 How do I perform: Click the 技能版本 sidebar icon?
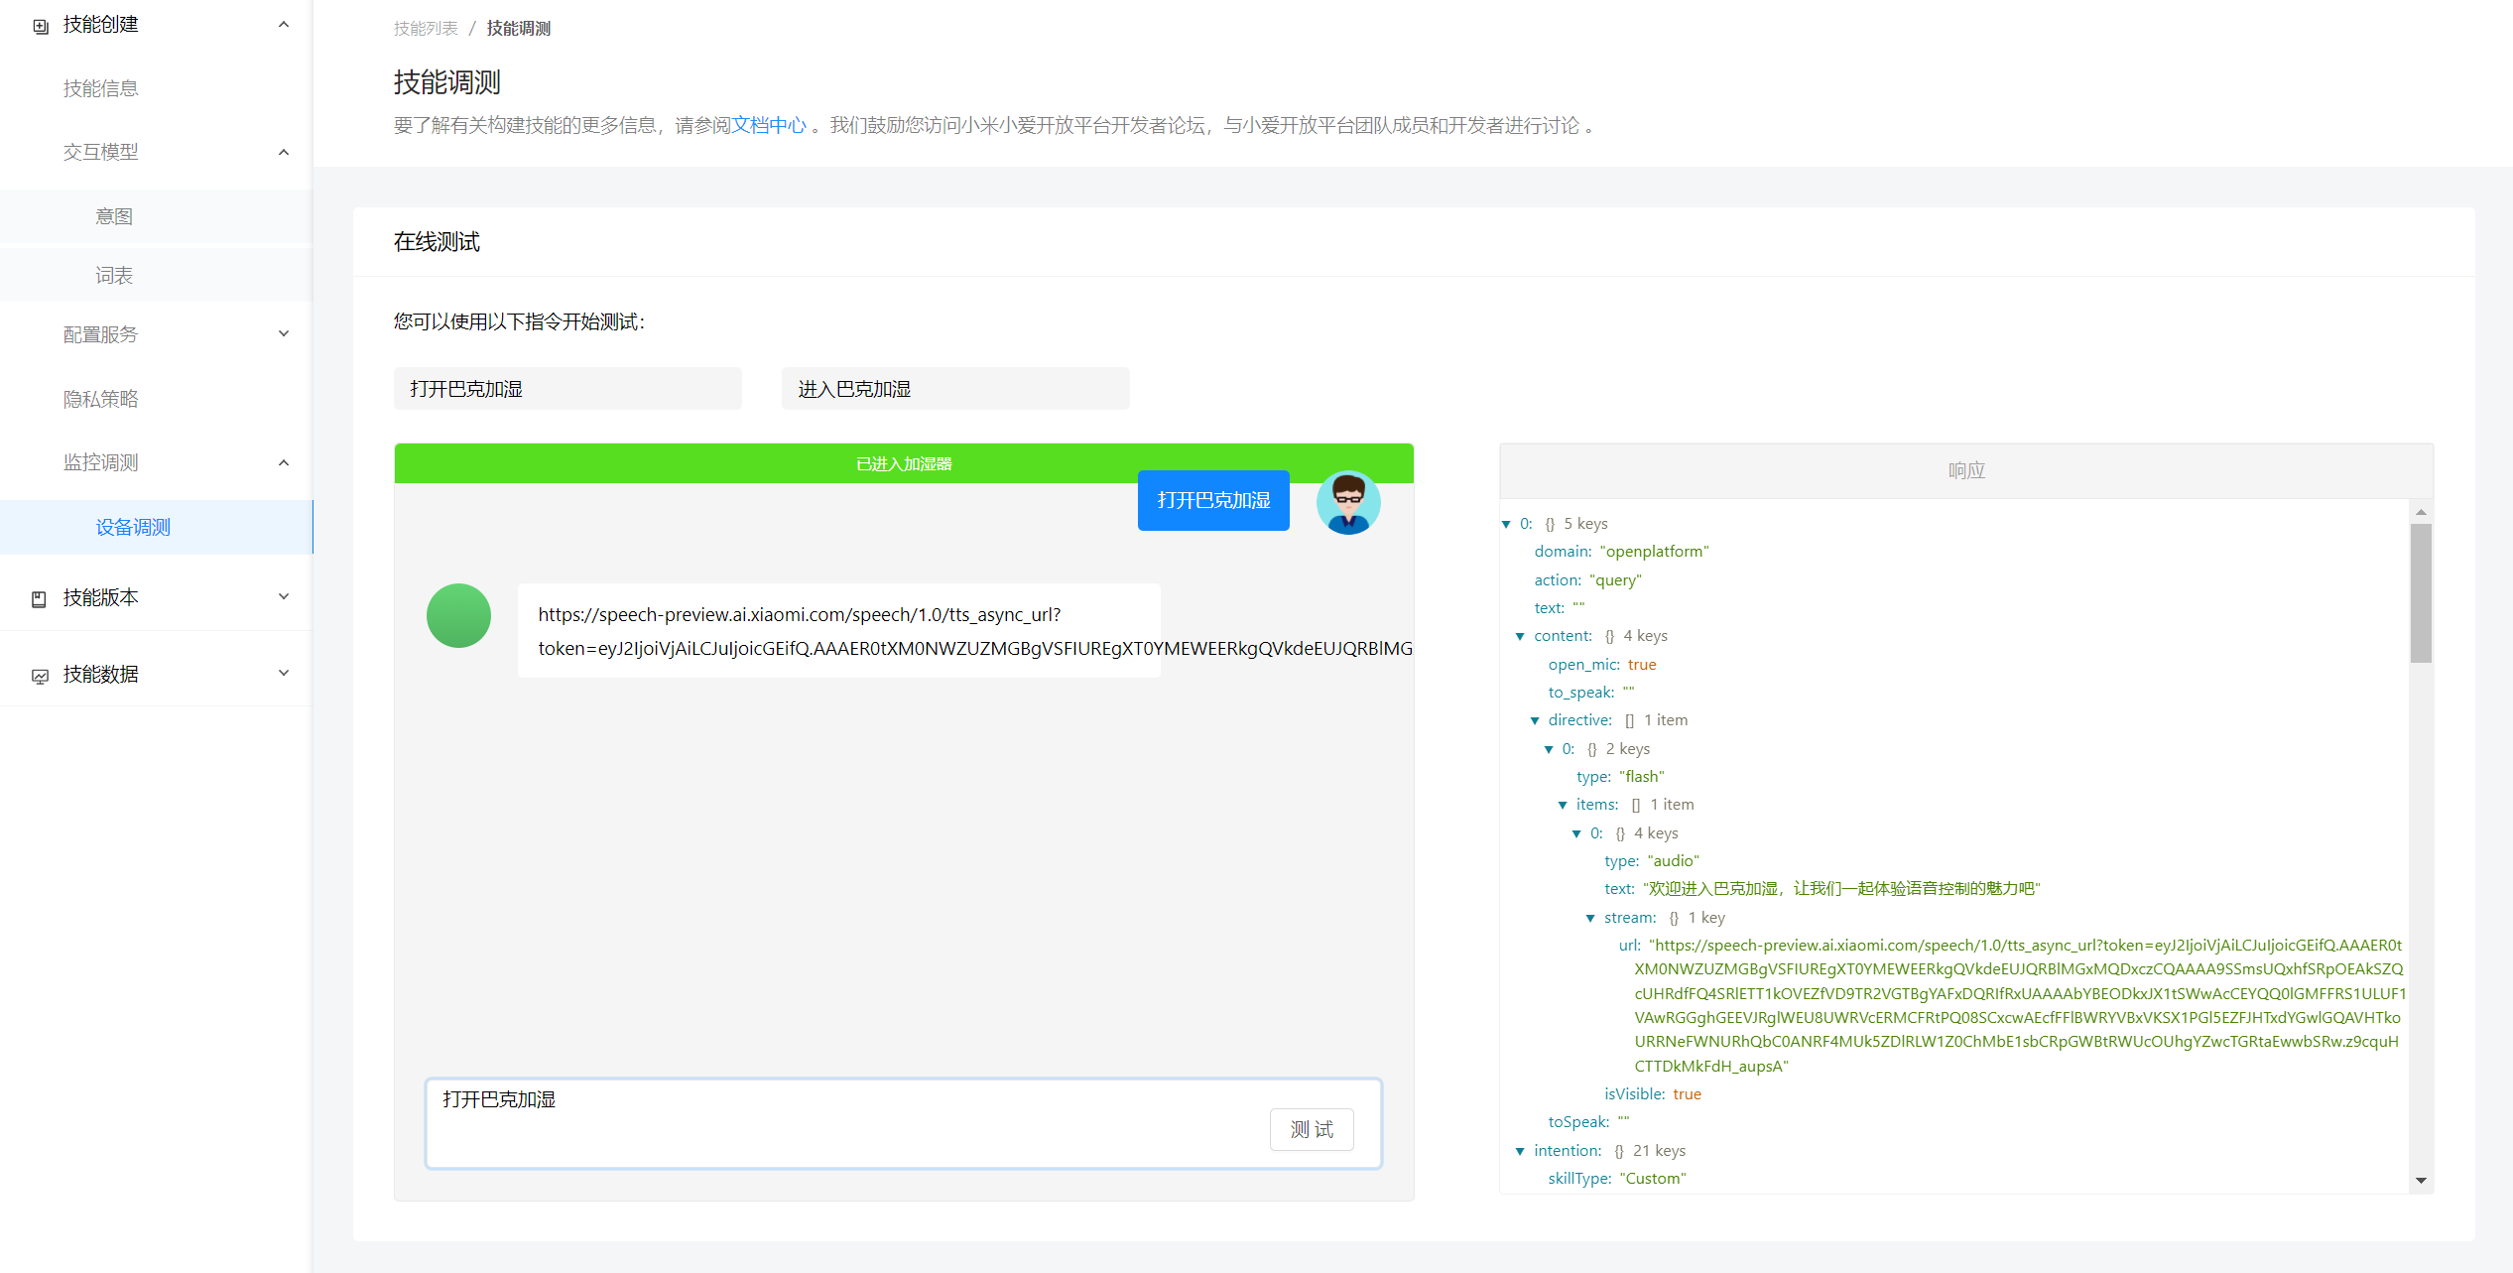40,598
